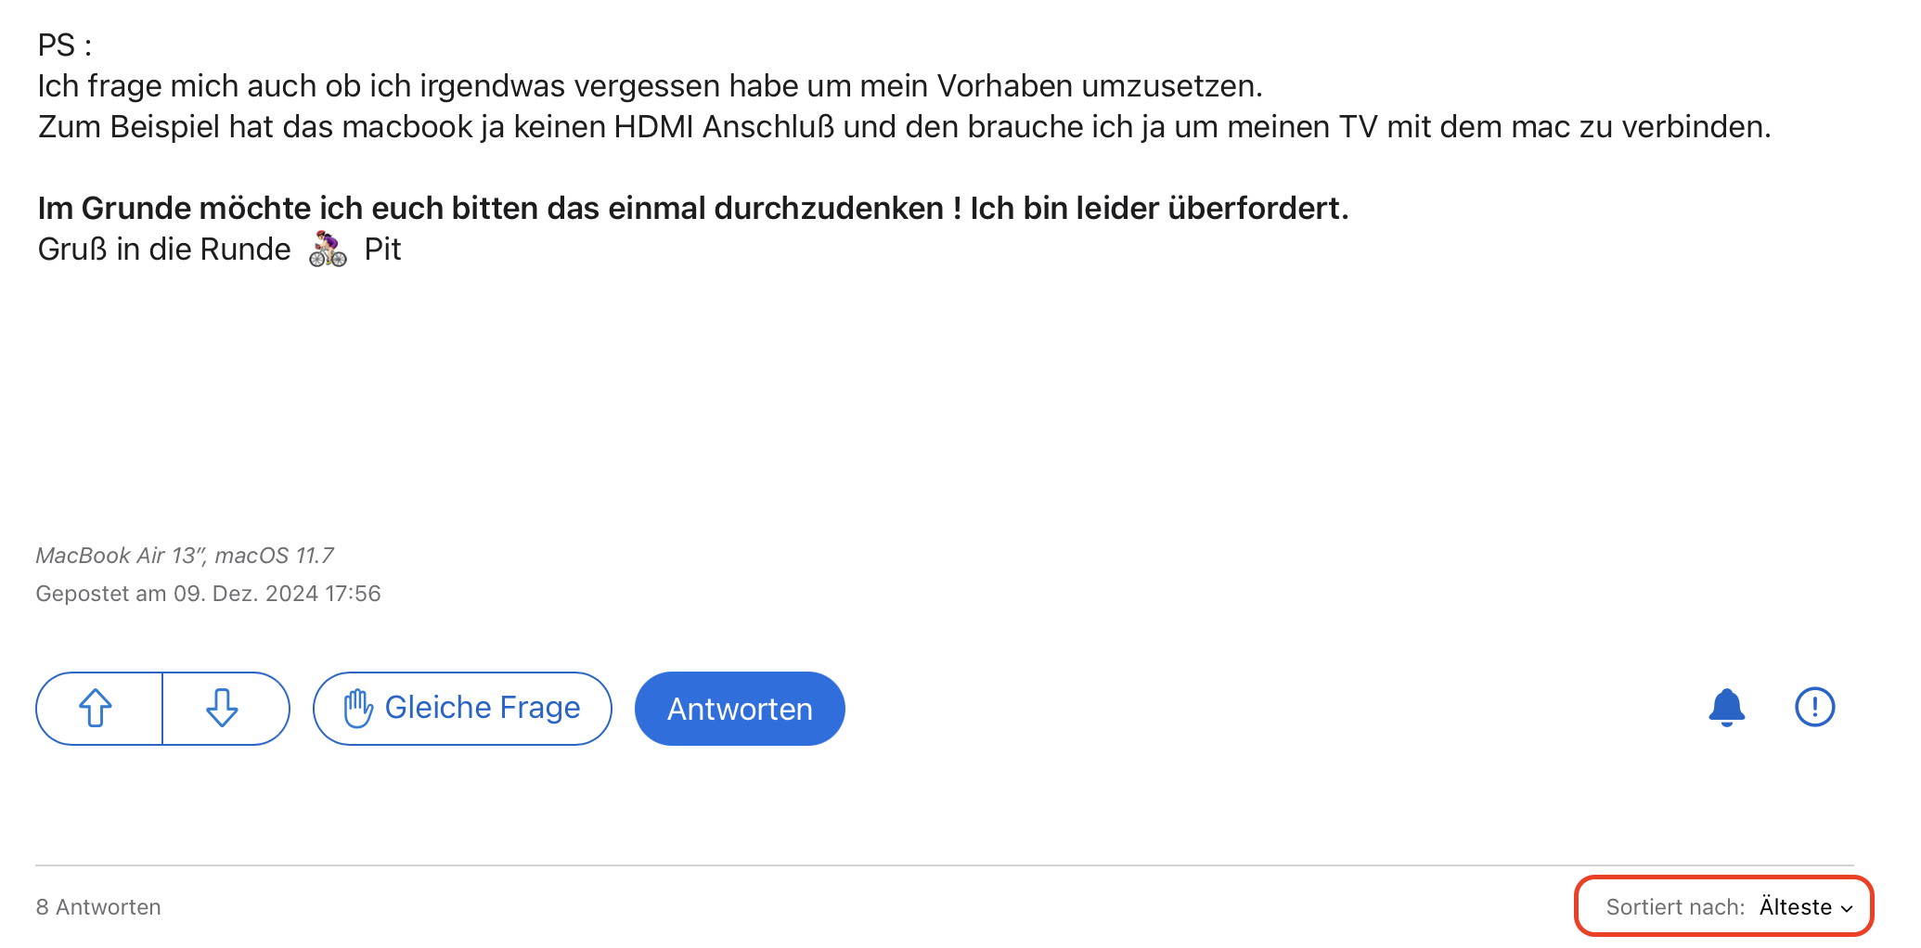Click the "MacBook Air 13″, macOS 11.7" device text
This screenshot has height=948, width=1921.
pos(185,556)
